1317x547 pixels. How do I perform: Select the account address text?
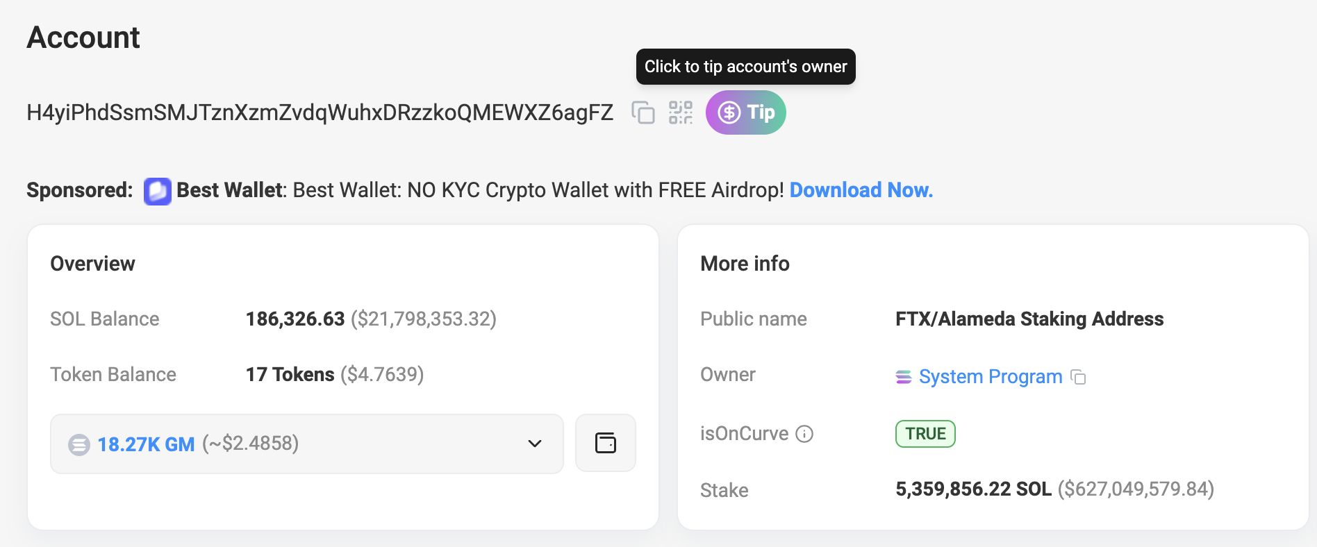point(320,112)
